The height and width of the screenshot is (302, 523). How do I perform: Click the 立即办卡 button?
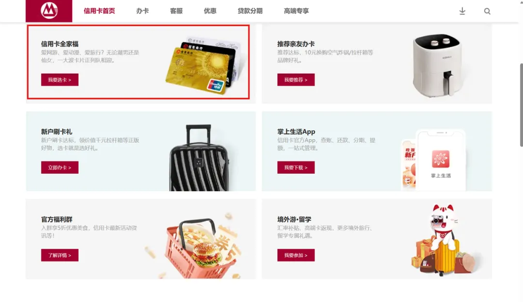pos(60,167)
